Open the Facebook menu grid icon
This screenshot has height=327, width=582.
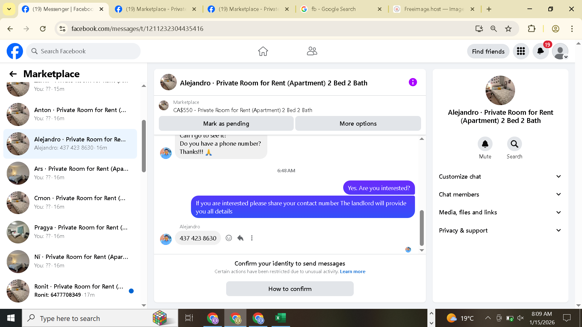[x=521, y=51]
